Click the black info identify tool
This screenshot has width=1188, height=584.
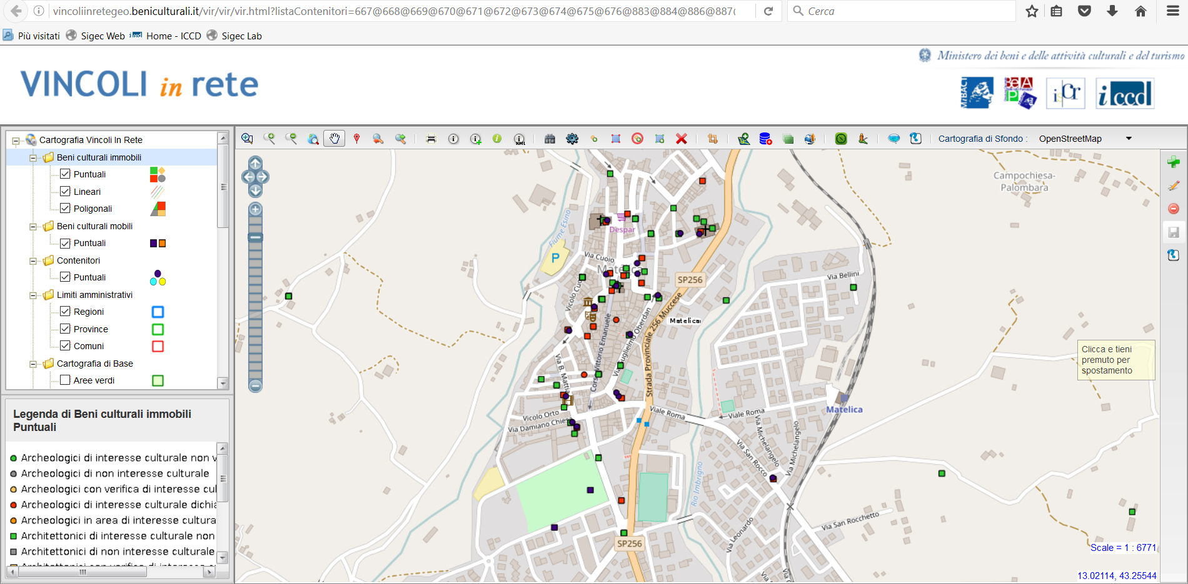(453, 139)
